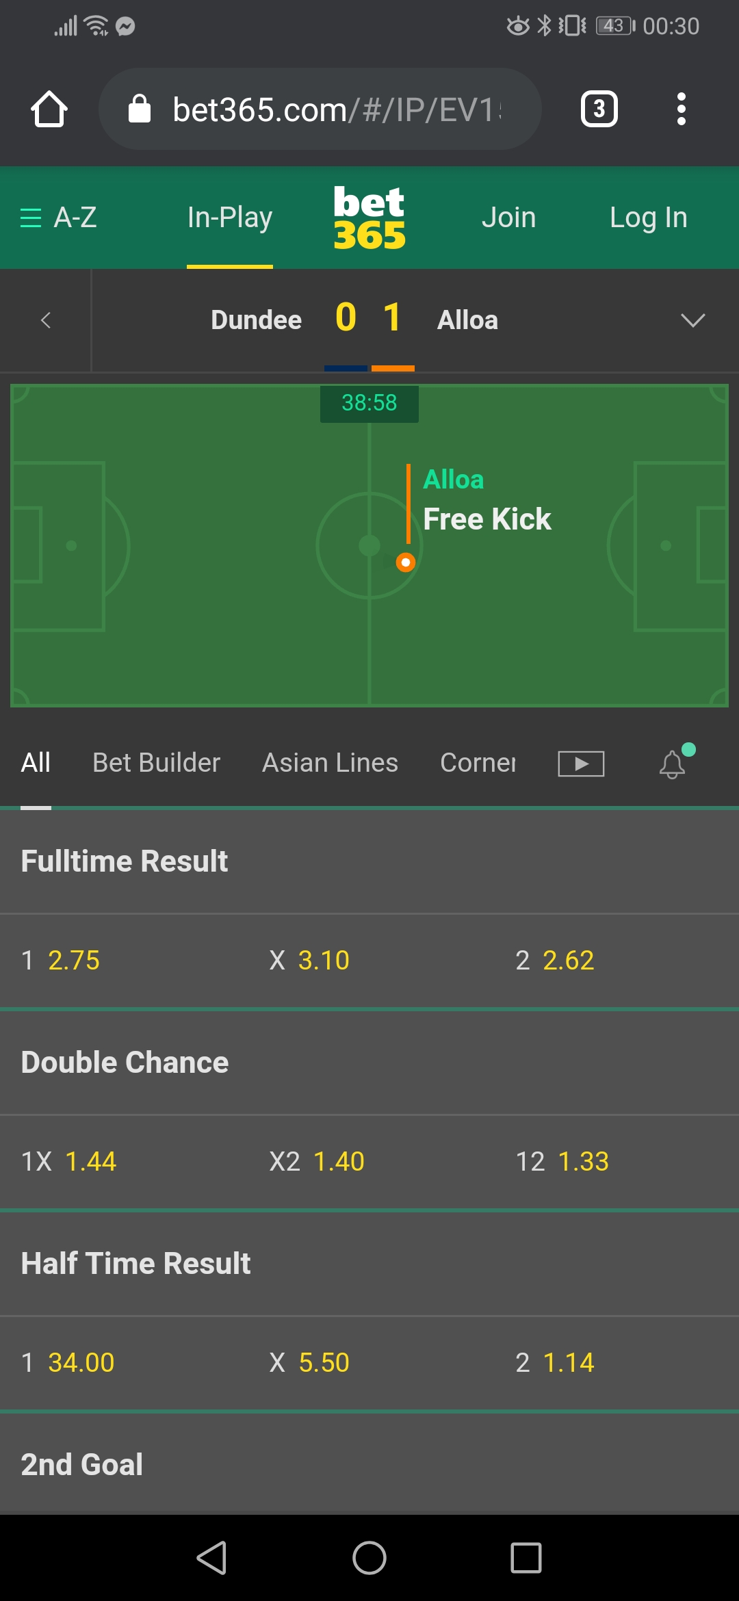Switch to the Asian Lines tab

(x=330, y=763)
